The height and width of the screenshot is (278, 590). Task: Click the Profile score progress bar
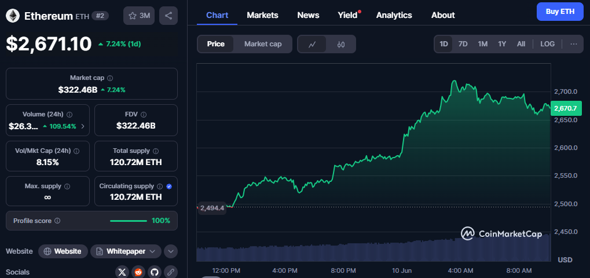point(129,221)
